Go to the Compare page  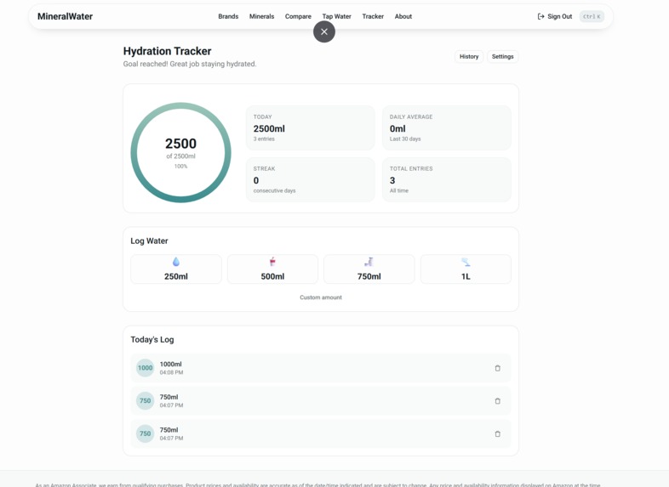click(x=298, y=16)
